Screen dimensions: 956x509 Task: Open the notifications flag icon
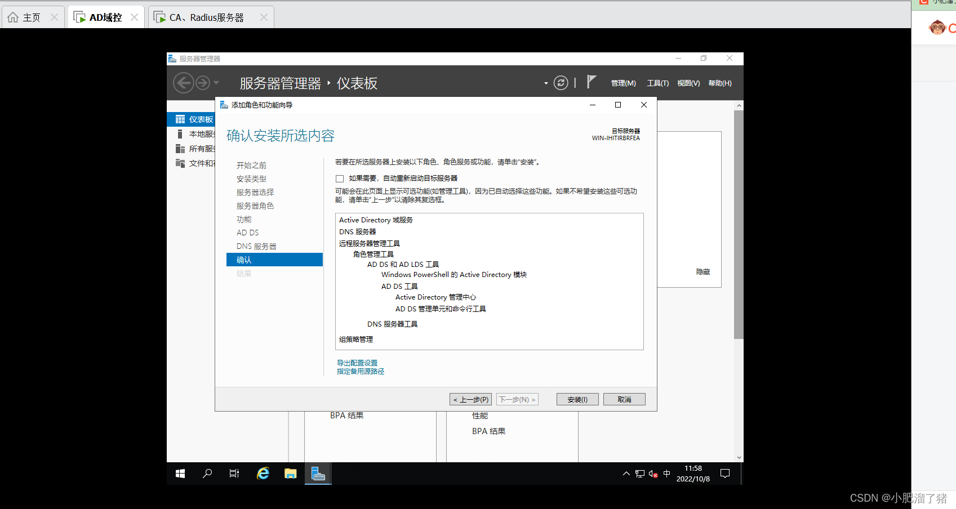click(591, 82)
